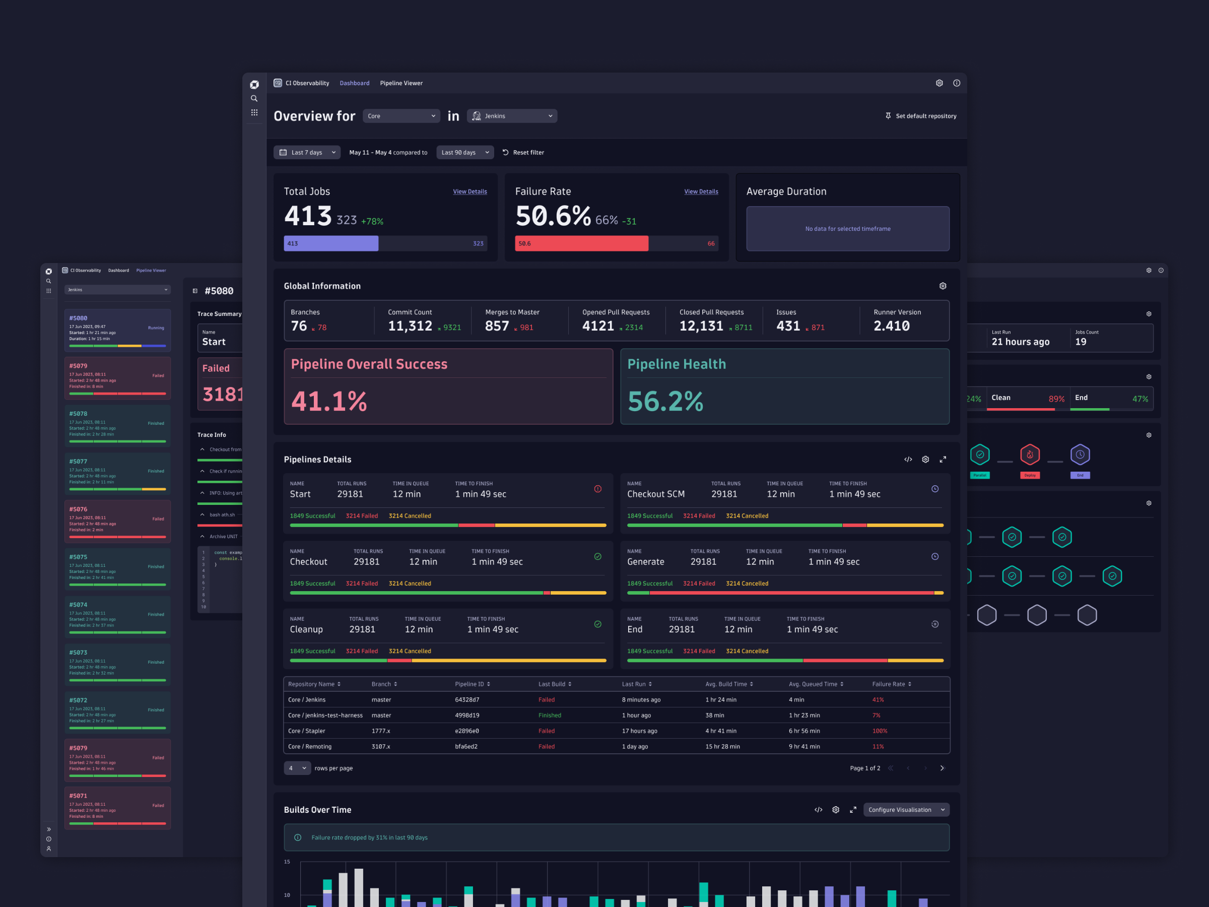Screen dimensions: 1209x907
Task: Open the Core repository dropdown
Action: click(400, 116)
